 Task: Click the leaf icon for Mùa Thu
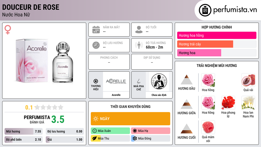point(95,138)
